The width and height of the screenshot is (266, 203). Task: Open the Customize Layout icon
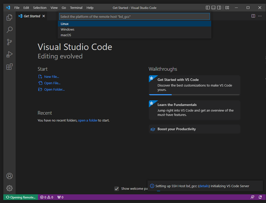pyautogui.click(x=227, y=8)
